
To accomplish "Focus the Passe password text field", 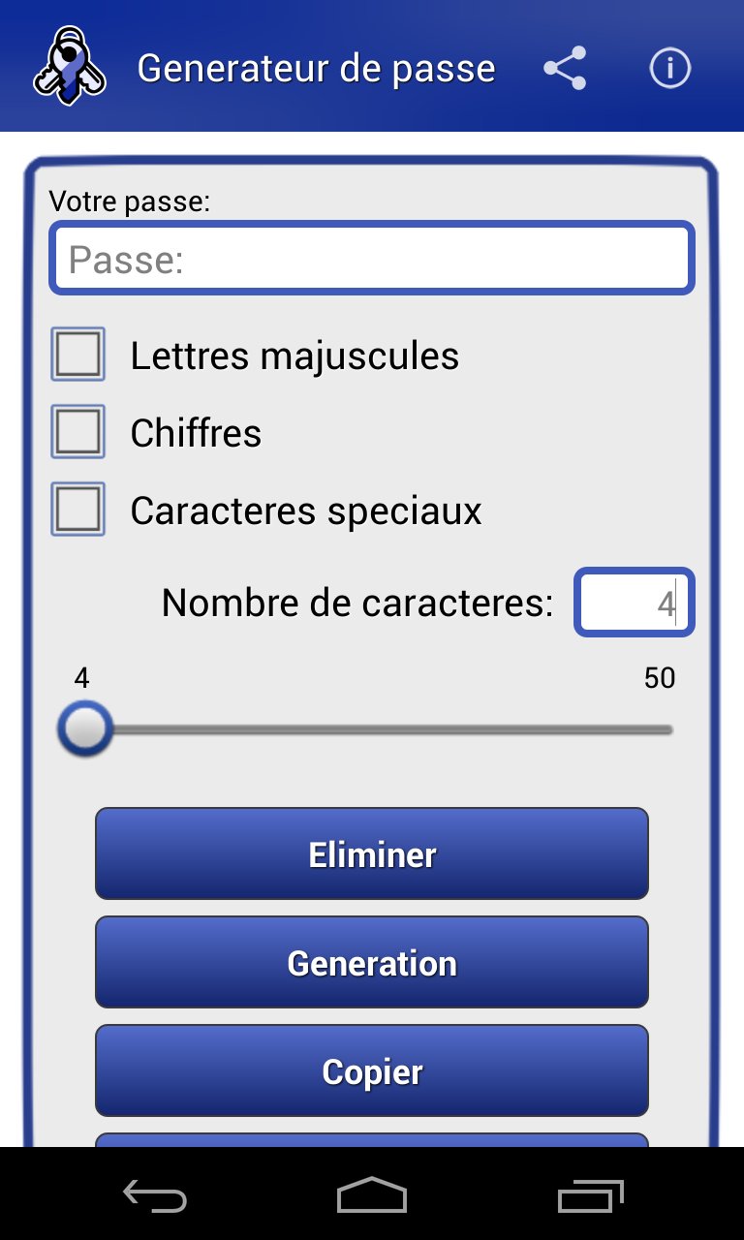I will point(372,259).
